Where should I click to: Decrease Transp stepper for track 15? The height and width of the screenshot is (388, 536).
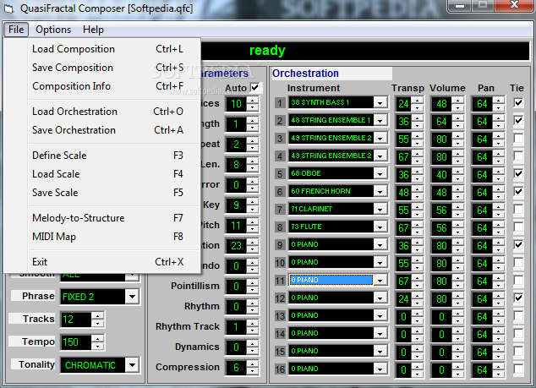click(x=417, y=356)
